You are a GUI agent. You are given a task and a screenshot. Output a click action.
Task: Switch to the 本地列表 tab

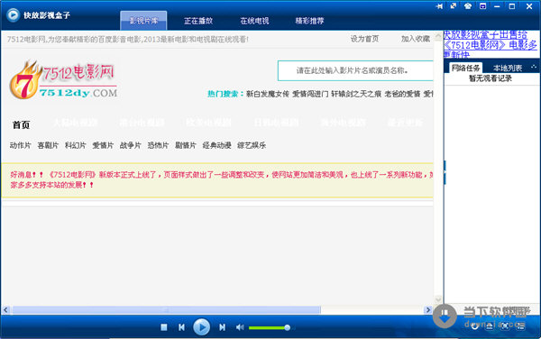click(507, 68)
